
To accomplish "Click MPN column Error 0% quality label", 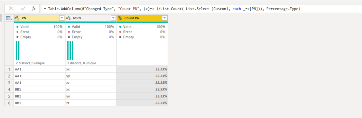I will point(91,32).
